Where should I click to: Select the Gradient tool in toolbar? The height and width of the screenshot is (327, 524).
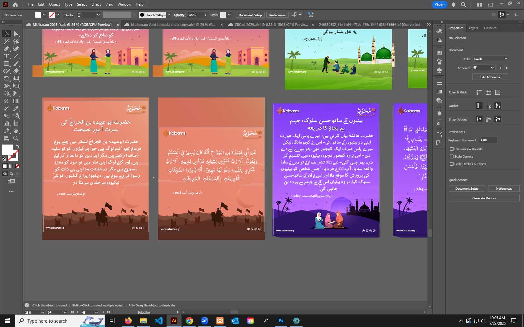coord(16,101)
